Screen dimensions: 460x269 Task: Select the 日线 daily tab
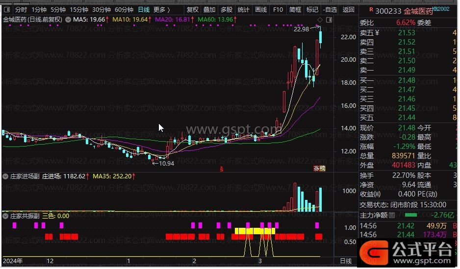point(144,10)
